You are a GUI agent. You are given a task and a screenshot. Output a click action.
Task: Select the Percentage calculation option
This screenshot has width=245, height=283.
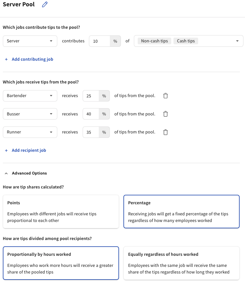pos(181,211)
